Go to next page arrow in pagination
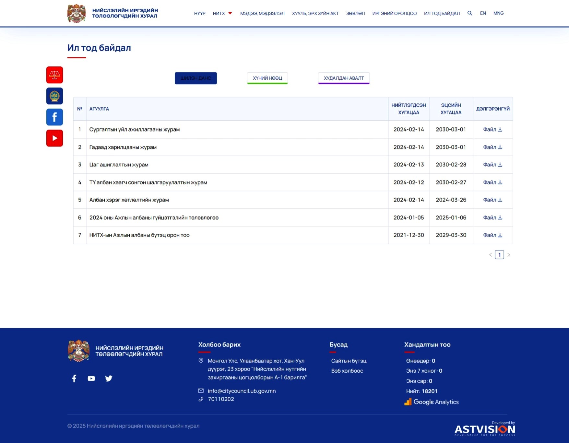The image size is (569, 443). point(509,255)
